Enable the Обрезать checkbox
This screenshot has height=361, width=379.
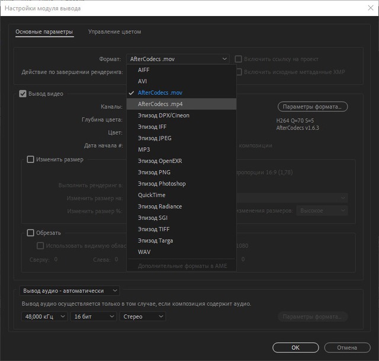[x=31, y=233]
